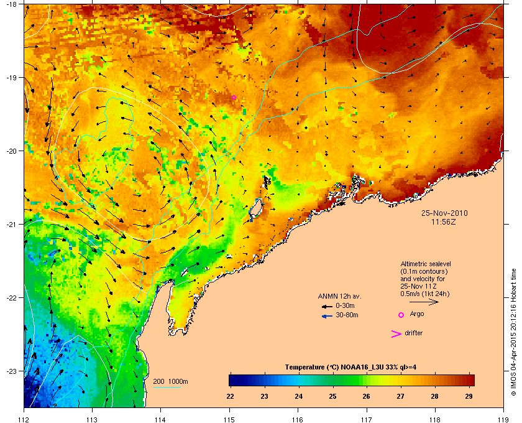Click the Temperature NOAA16_L3U colorbar title
The width and height of the screenshot is (522, 423).
click(x=350, y=368)
